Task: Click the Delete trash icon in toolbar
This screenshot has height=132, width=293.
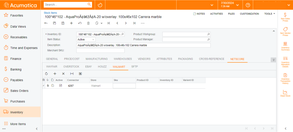Action: click(x=88, y=23)
